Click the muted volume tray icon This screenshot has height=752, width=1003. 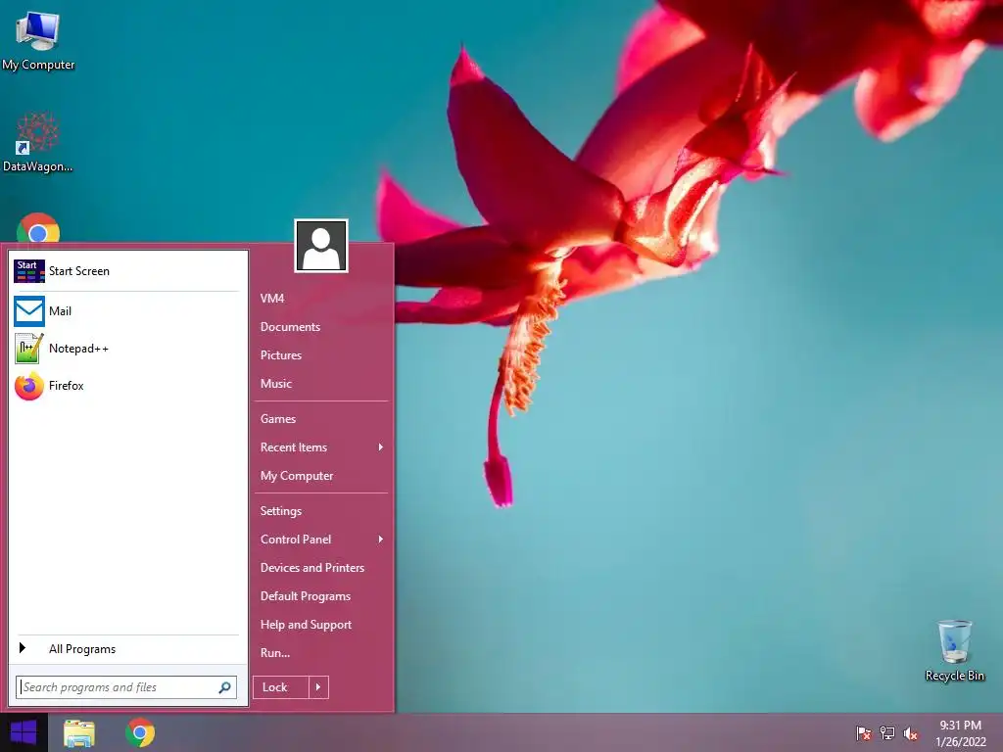click(911, 733)
